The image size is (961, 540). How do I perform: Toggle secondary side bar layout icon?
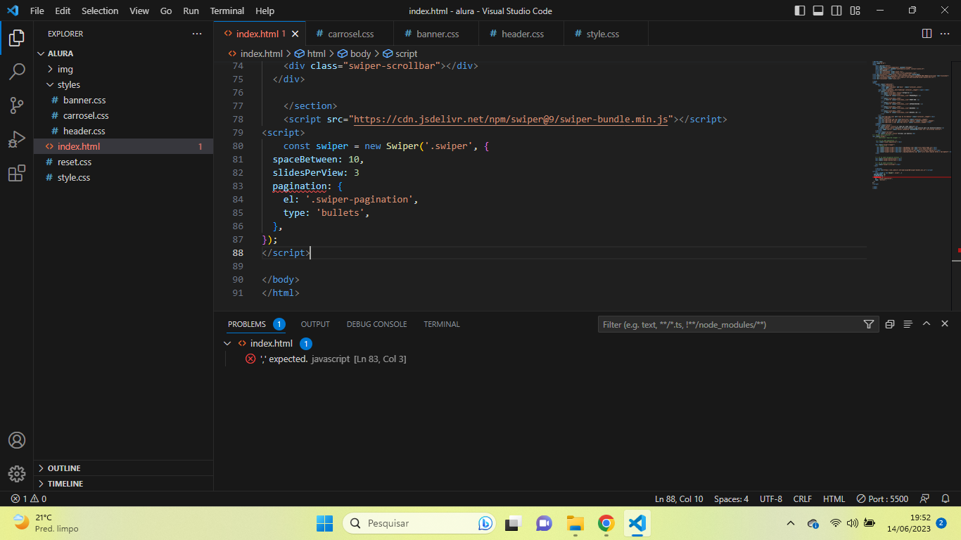(x=836, y=11)
